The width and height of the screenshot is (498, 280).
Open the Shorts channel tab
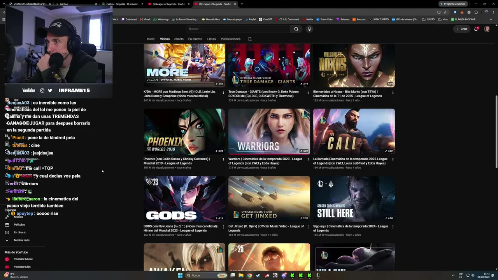(x=179, y=39)
